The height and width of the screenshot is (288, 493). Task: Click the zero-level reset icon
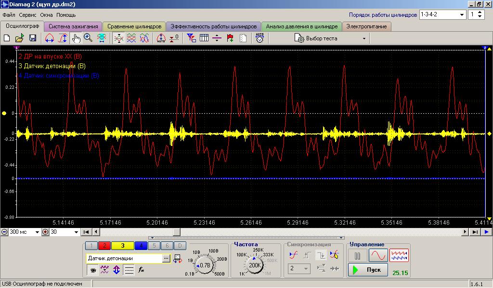pos(174,38)
